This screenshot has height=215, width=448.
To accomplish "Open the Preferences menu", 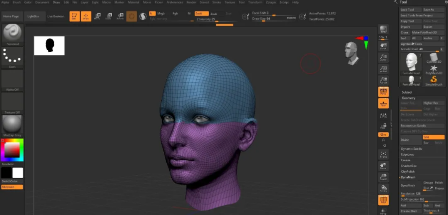I will click(175, 2).
